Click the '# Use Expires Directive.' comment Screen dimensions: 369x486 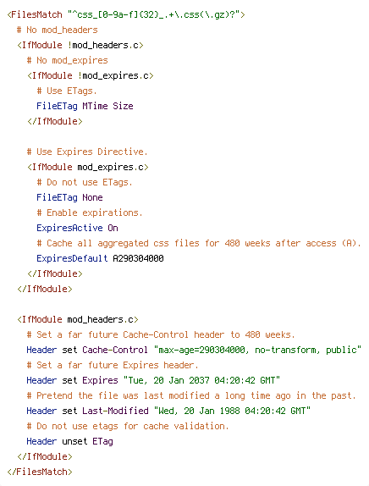click(x=87, y=152)
